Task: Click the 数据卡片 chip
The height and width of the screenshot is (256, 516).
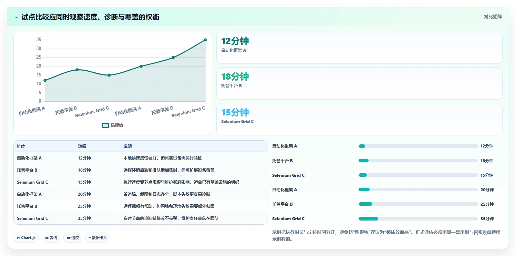Action: point(98,238)
